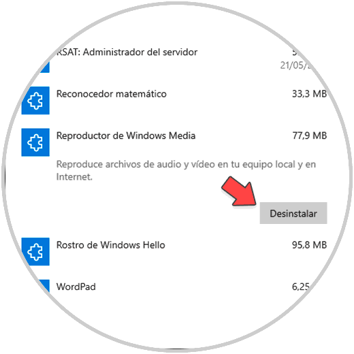Screen dimensions: 354x354
Task: Uninstall Windows Media Player with Desinstalar
Action: 293,213
